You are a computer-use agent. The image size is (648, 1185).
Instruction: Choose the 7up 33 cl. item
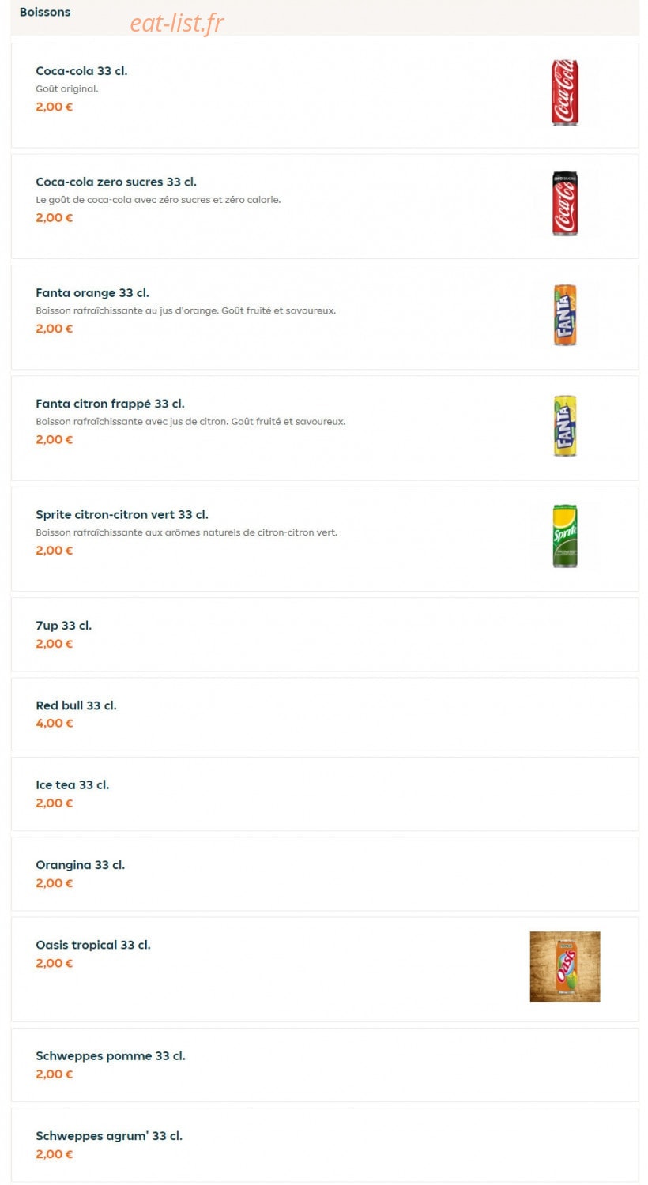325,634
